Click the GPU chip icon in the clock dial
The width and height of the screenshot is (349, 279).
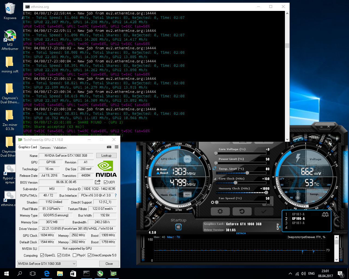coord(187,159)
